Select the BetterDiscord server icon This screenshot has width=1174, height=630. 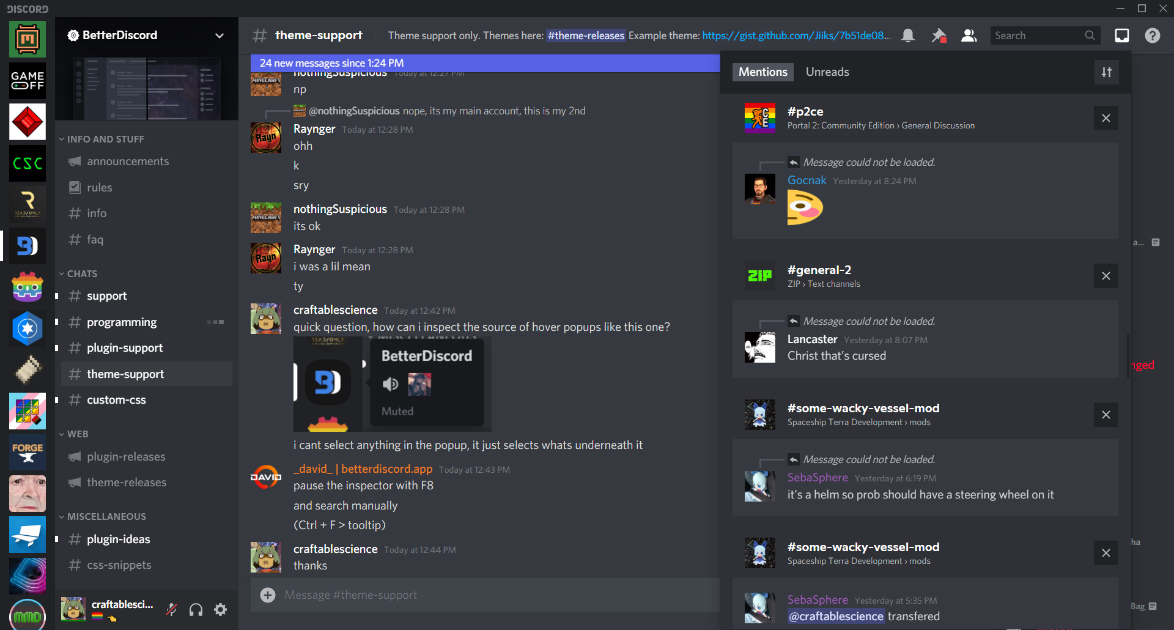(27, 245)
